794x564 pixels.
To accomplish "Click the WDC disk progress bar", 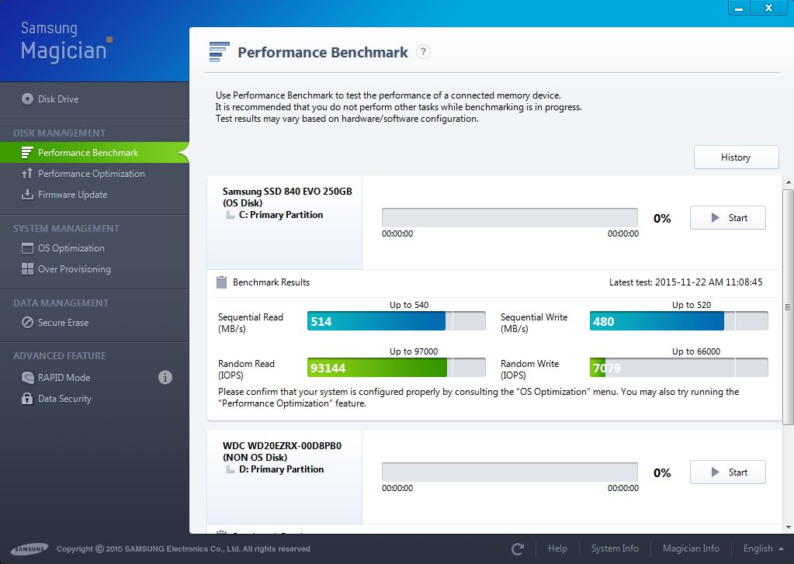I will pyautogui.click(x=509, y=472).
